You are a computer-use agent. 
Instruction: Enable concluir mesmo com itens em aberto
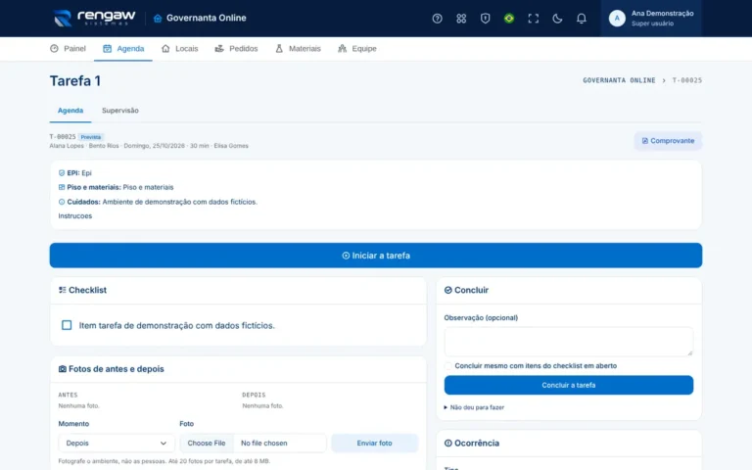[447, 366]
